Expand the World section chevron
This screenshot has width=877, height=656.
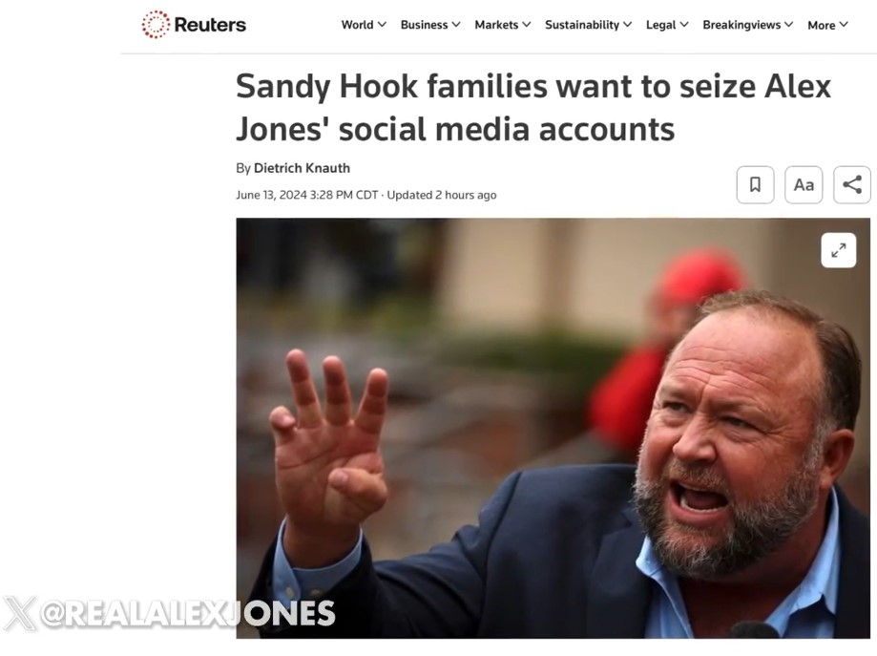click(x=382, y=25)
